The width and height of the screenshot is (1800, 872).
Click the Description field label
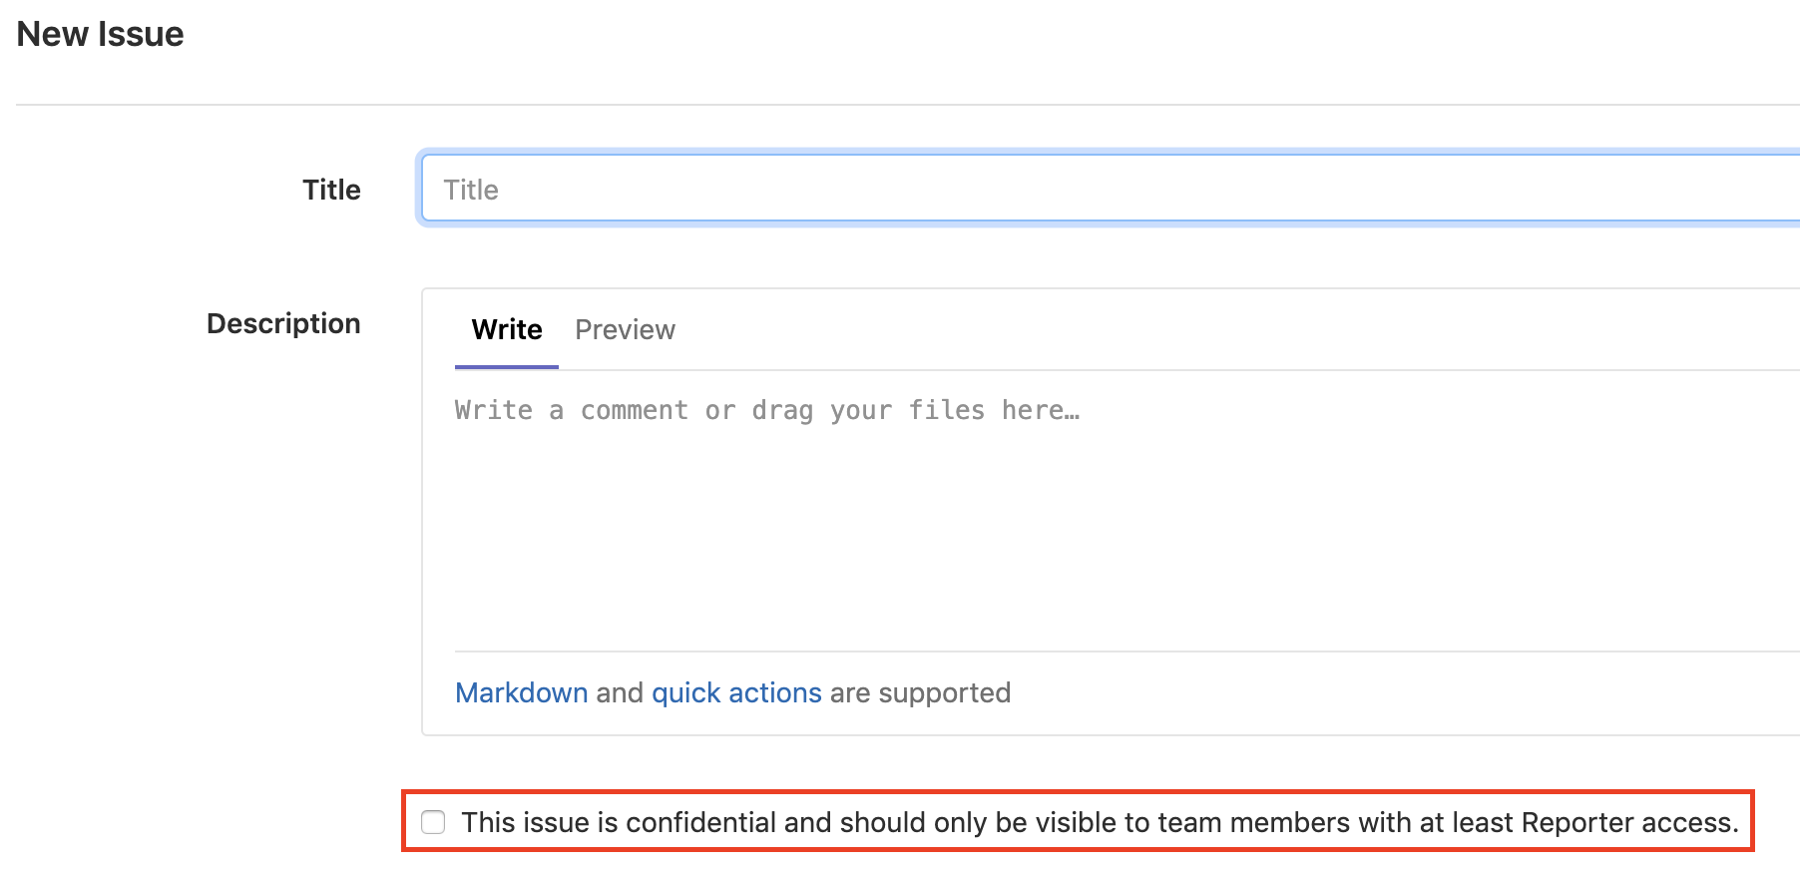(283, 323)
